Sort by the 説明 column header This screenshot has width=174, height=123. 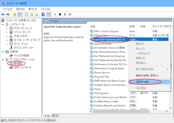pyautogui.click(x=133, y=26)
